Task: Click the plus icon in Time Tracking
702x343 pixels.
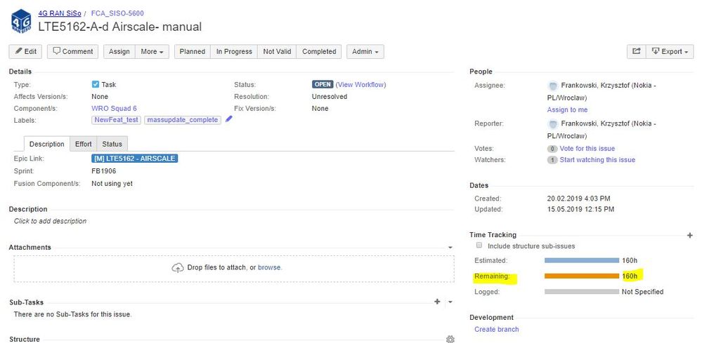Action: coord(689,235)
